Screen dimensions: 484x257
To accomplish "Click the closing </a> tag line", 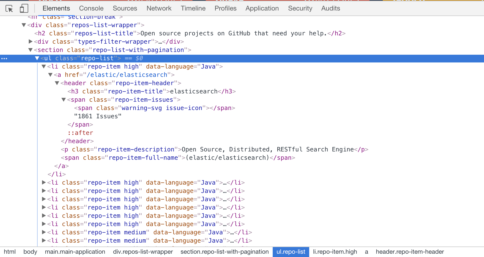I will [61, 166].
